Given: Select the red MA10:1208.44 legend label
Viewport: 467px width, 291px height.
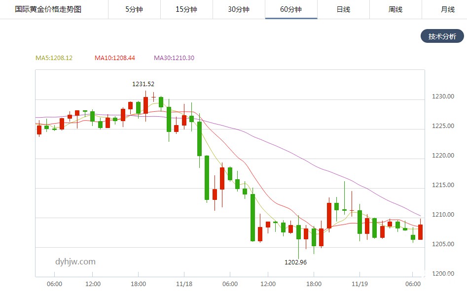Looking at the screenshot, I should 115,58.
